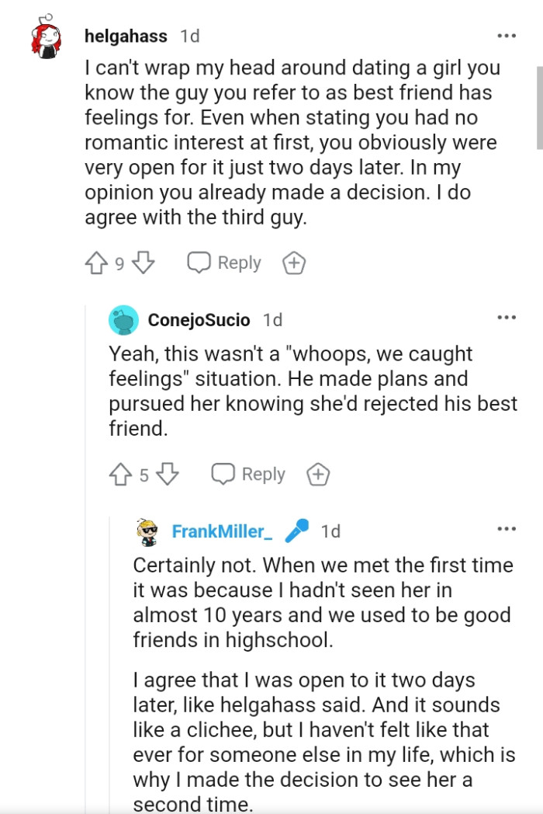Screen dimensions: 543x814
Task: Open the overflow menu on helgahass's comment
Action: point(507,35)
